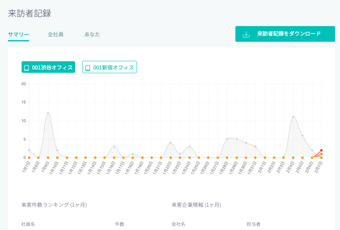340x230 pixels.
Task: Enable the 001新宿オフィス chart filter
Action: coord(110,67)
